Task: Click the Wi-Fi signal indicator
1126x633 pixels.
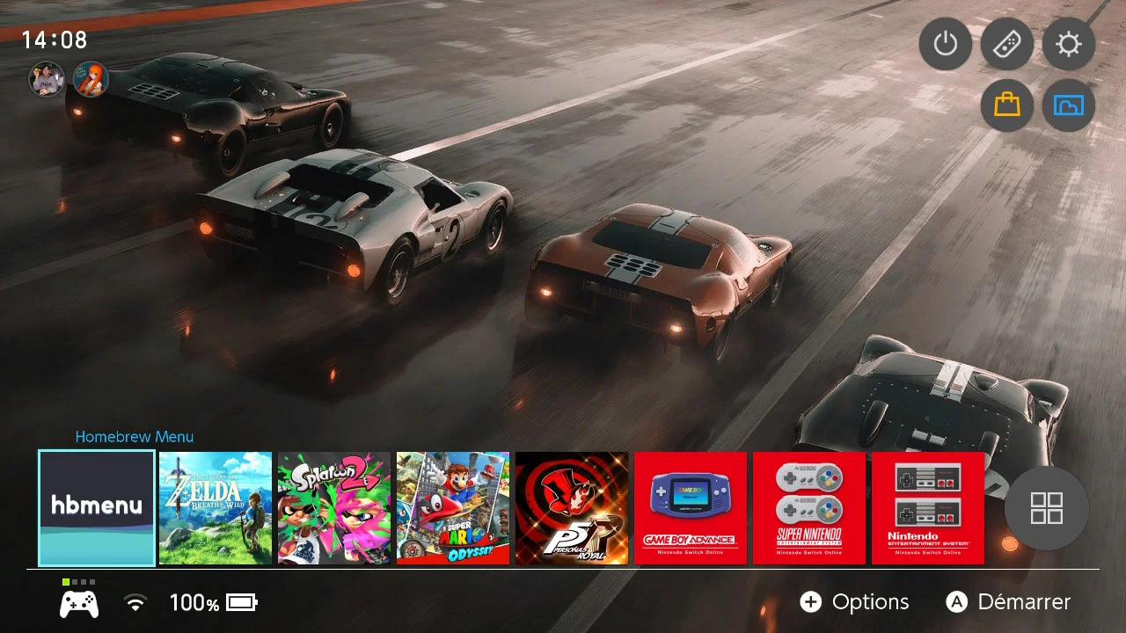Action: (x=135, y=602)
